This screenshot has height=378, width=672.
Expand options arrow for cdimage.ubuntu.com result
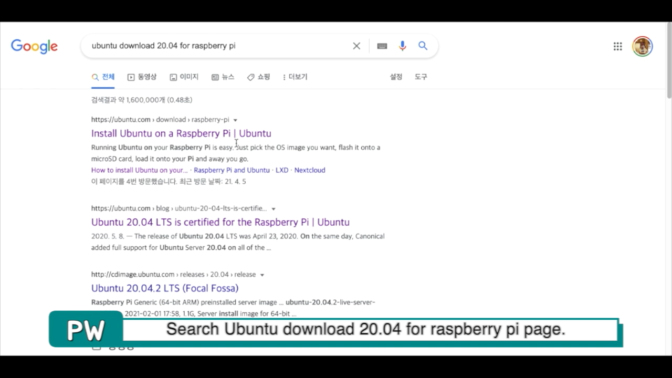point(262,275)
